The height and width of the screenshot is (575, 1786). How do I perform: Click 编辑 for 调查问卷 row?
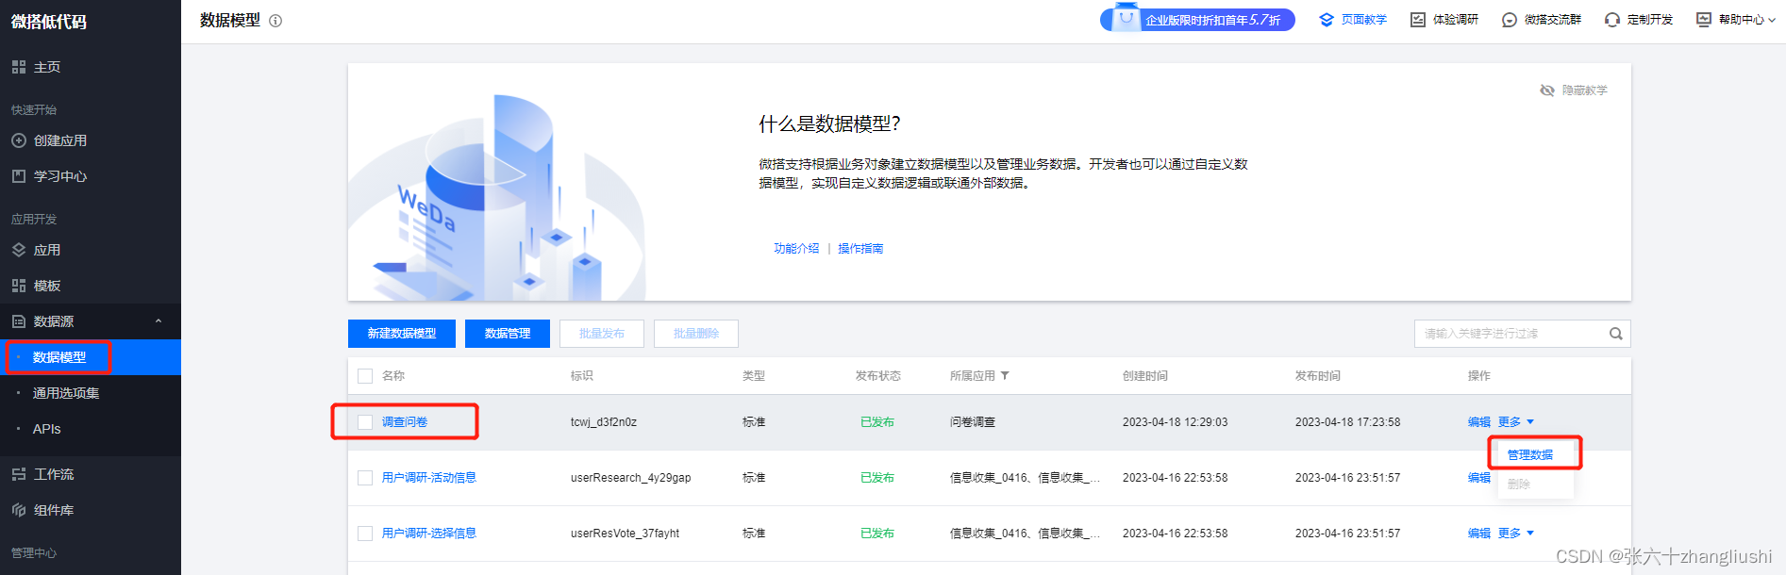click(1478, 422)
